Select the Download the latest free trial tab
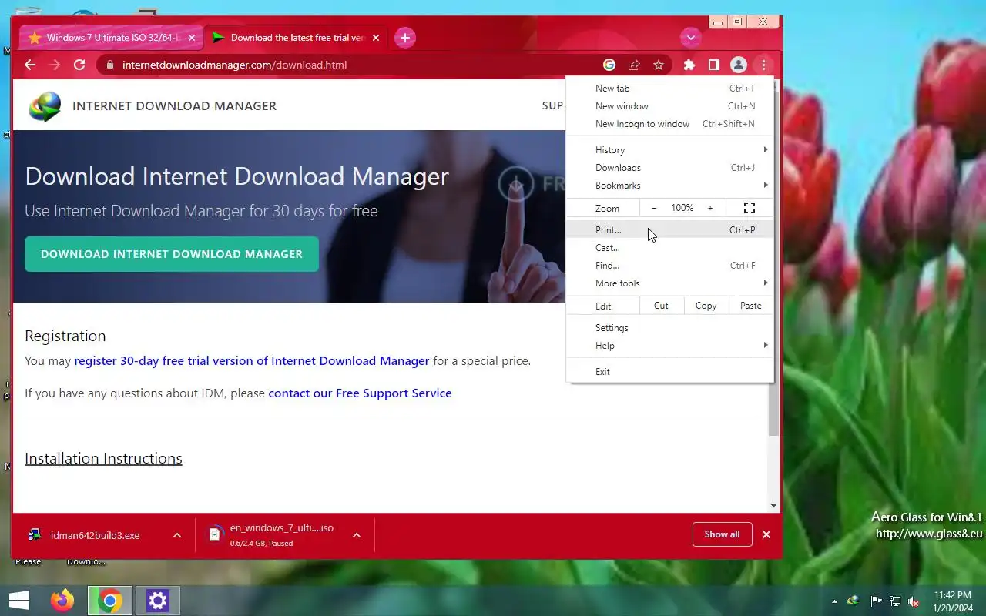 [x=297, y=37]
